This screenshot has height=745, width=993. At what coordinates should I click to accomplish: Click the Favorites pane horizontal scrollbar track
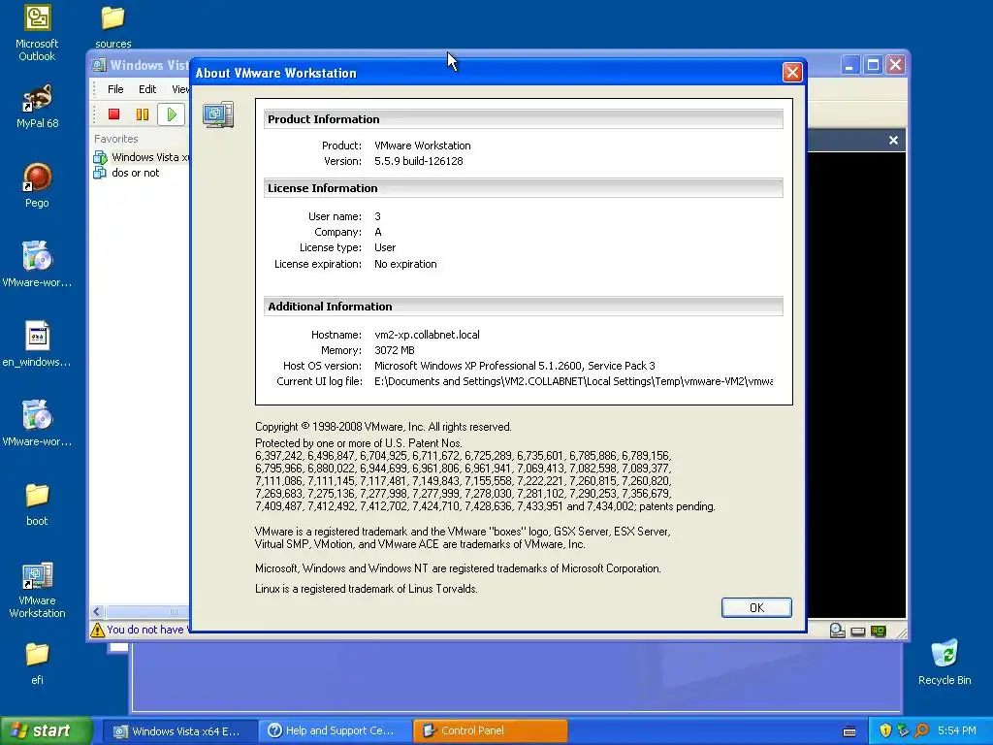(147, 611)
